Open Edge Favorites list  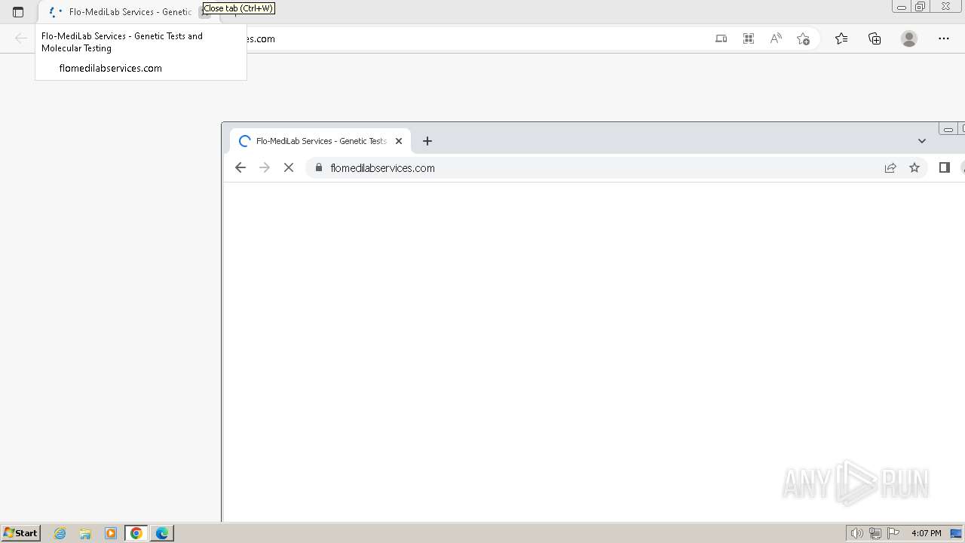click(841, 38)
